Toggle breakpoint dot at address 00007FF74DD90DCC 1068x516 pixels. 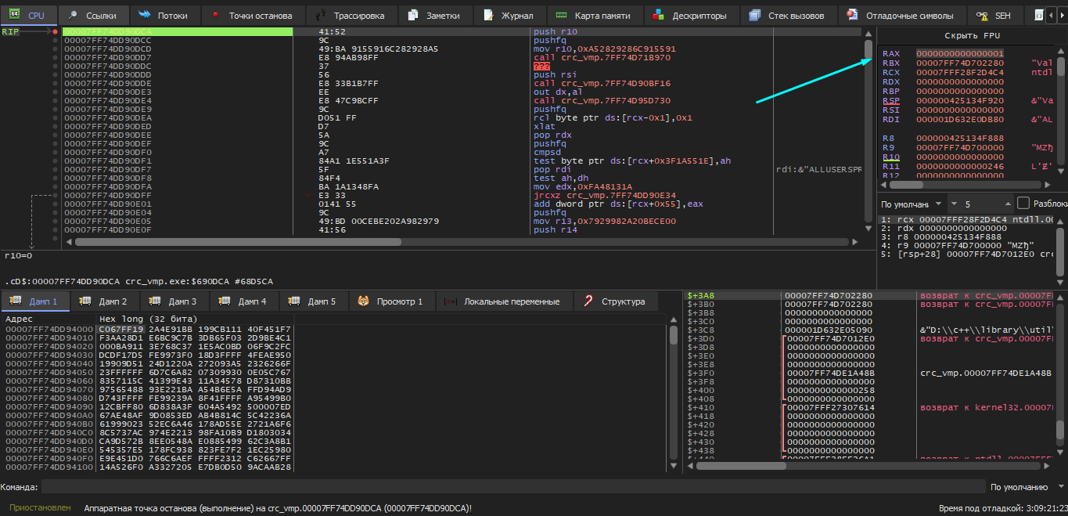click(55, 40)
